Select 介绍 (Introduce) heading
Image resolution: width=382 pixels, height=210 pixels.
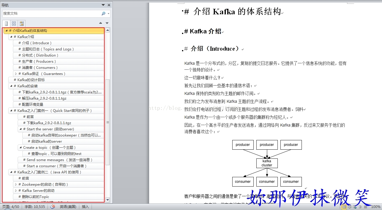tap(58, 43)
